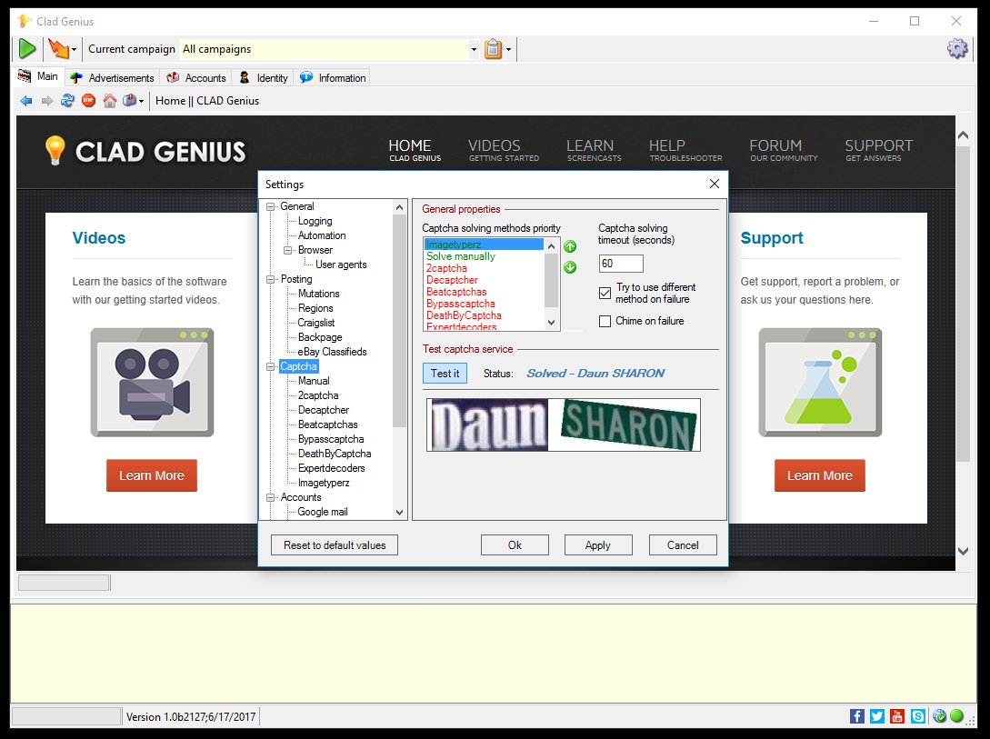Click the captcha timeout seconds field
Screen dimensions: 990x739
[621, 264]
